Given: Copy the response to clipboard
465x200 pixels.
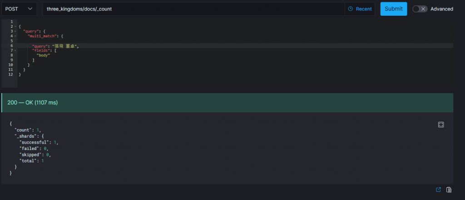Looking at the screenshot, I should (449, 190).
